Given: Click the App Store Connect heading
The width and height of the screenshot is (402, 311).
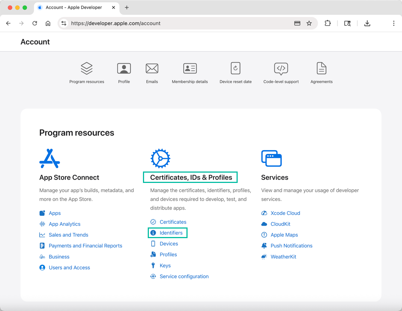Looking at the screenshot, I should [69, 177].
